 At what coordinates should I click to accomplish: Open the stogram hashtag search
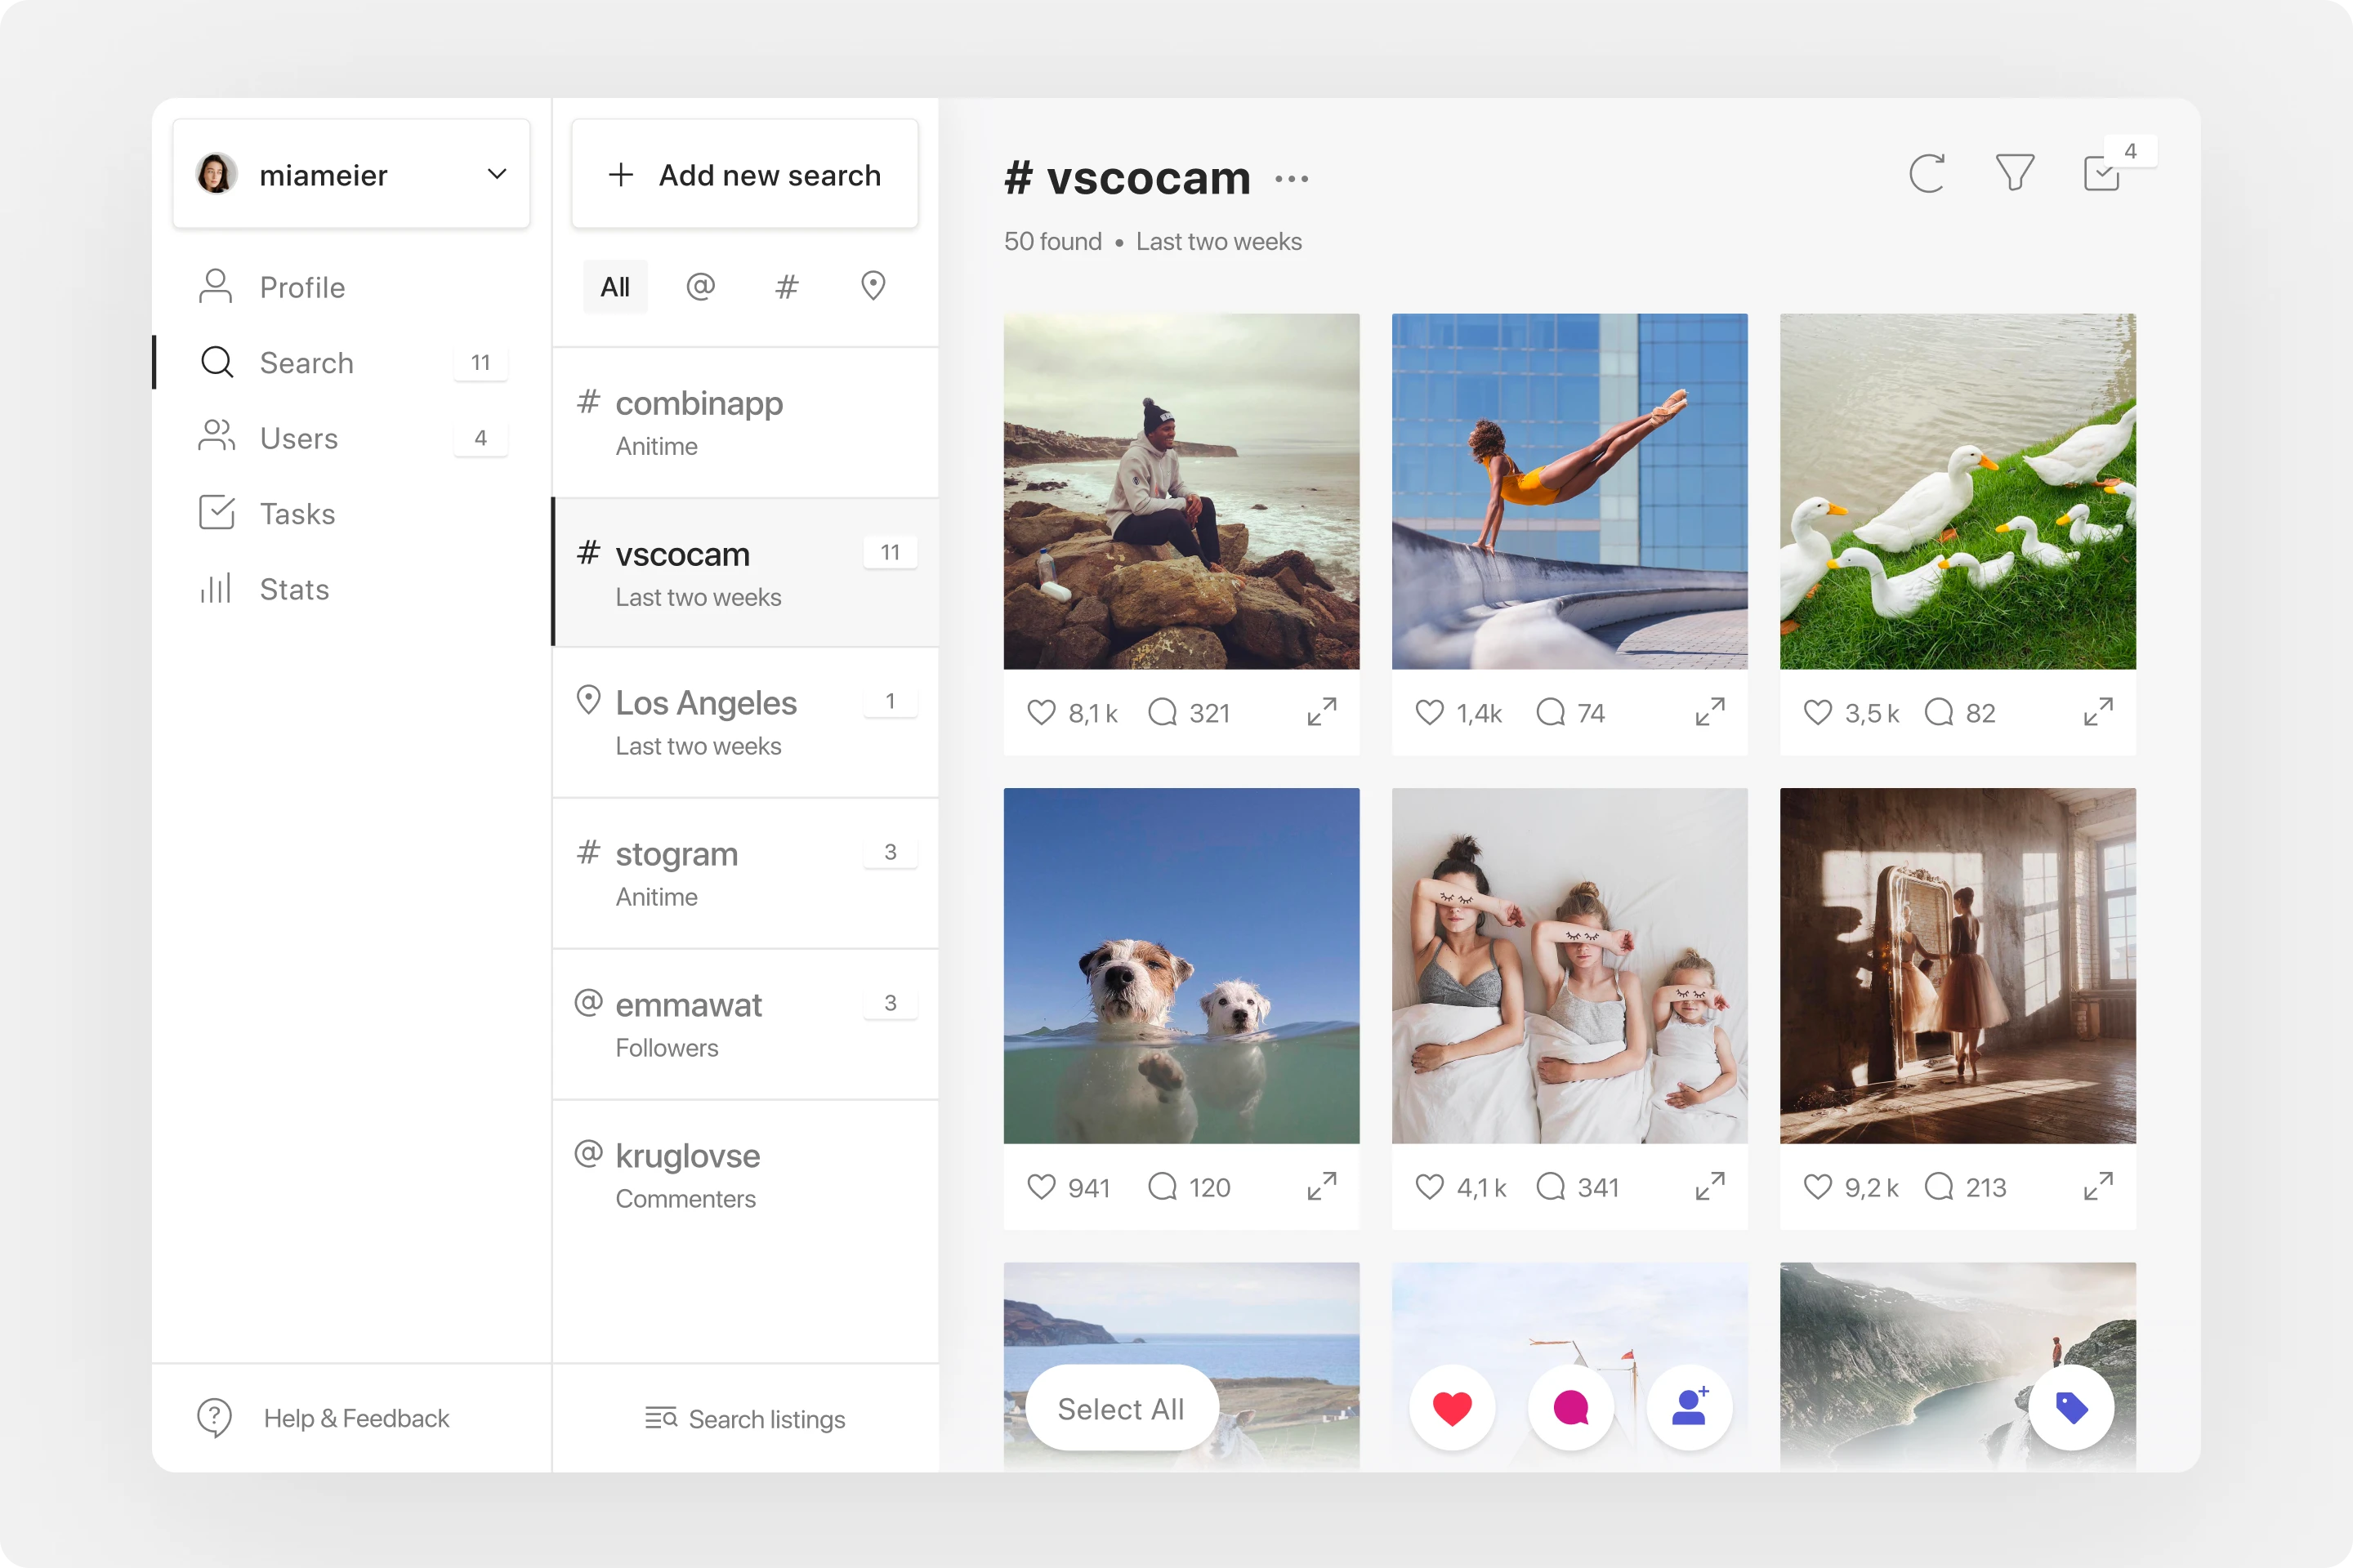[x=745, y=873]
